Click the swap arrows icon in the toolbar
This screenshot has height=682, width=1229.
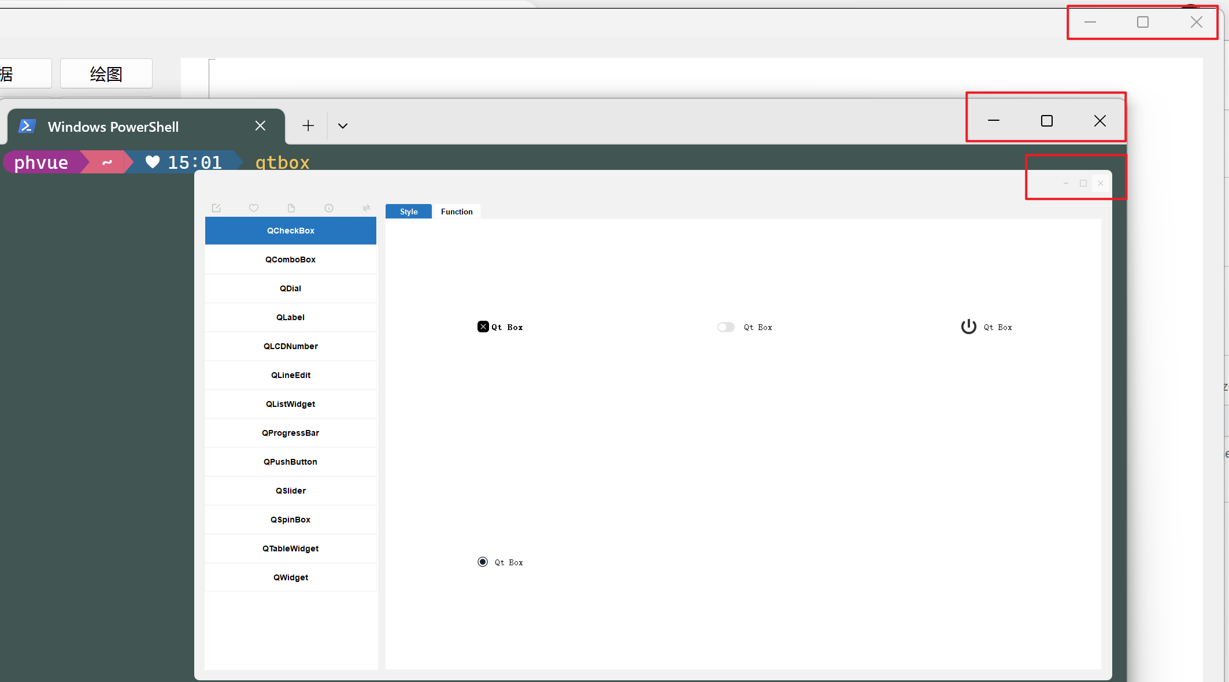coord(367,208)
